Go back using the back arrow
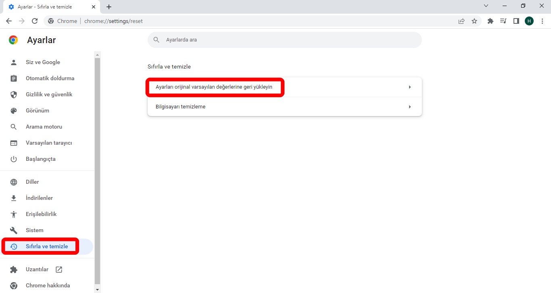 [x=9, y=21]
